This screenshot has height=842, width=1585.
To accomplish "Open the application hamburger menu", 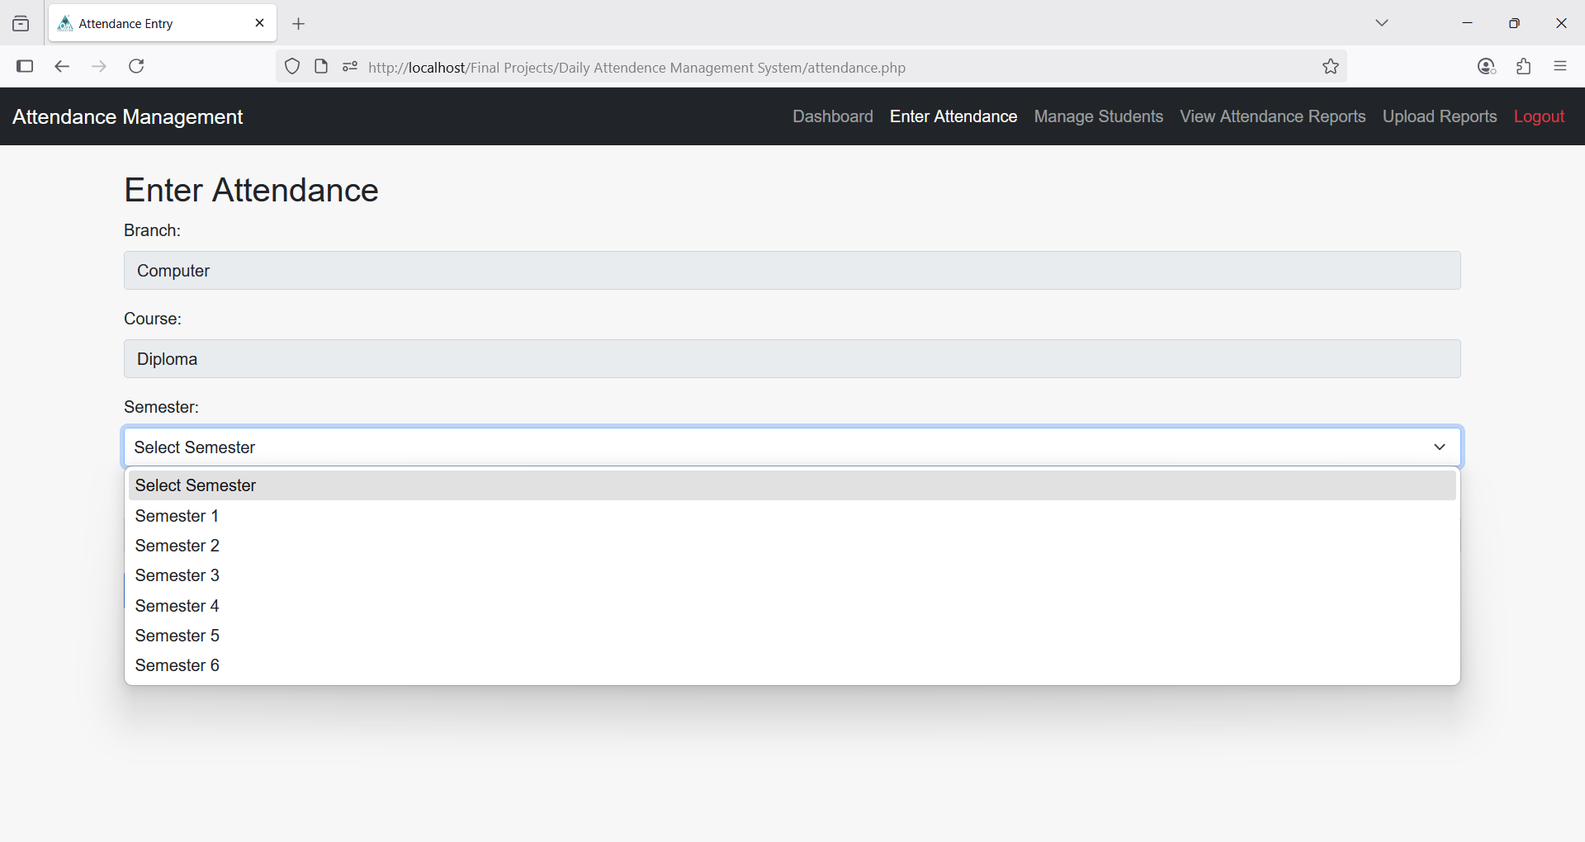I will click(1559, 67).
